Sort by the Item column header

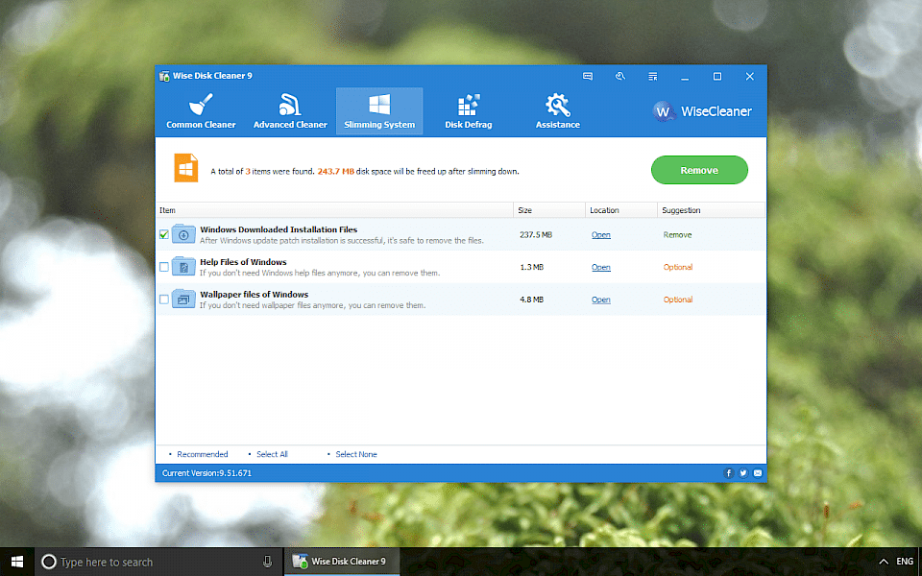(334, 210)
